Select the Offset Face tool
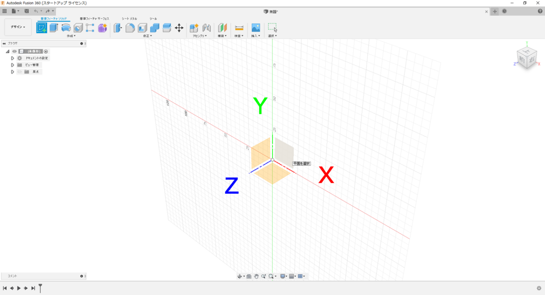 (x=167, y=28)
